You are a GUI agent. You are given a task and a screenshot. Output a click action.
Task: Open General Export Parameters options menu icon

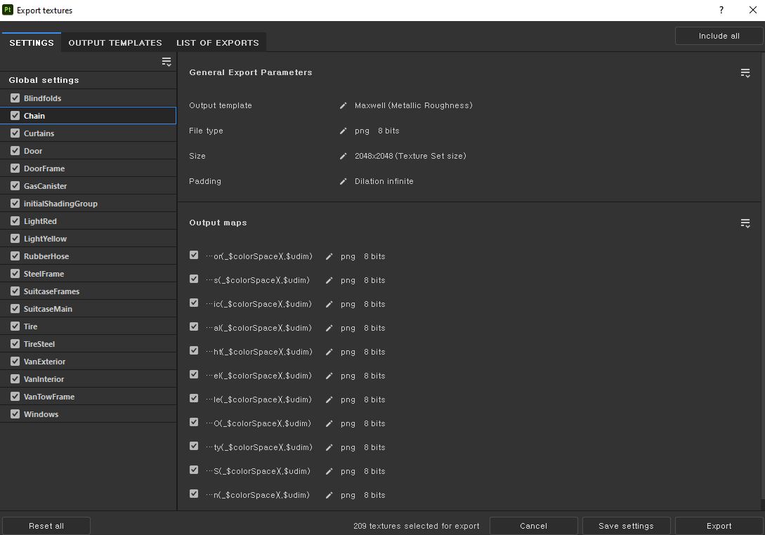[745, 73]
